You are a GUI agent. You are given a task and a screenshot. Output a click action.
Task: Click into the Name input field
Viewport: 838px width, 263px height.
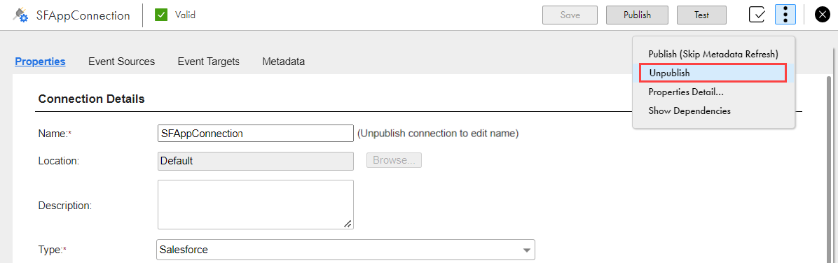[256, 134]
